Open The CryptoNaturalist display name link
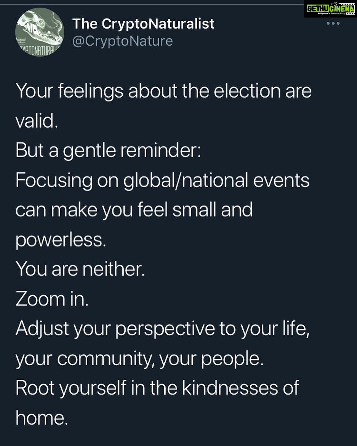The image size is (357, 446). click(x=143, y=24)
